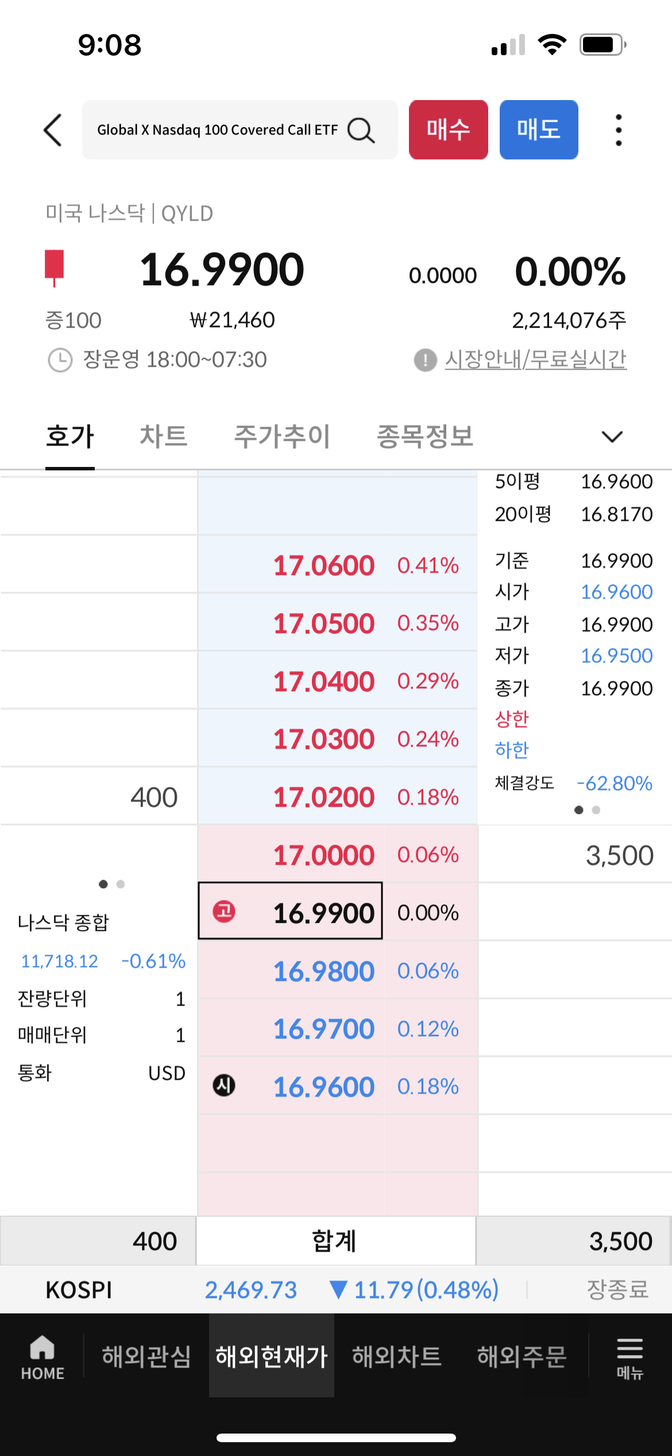Open search with the magnifier icon

[360, 130]
